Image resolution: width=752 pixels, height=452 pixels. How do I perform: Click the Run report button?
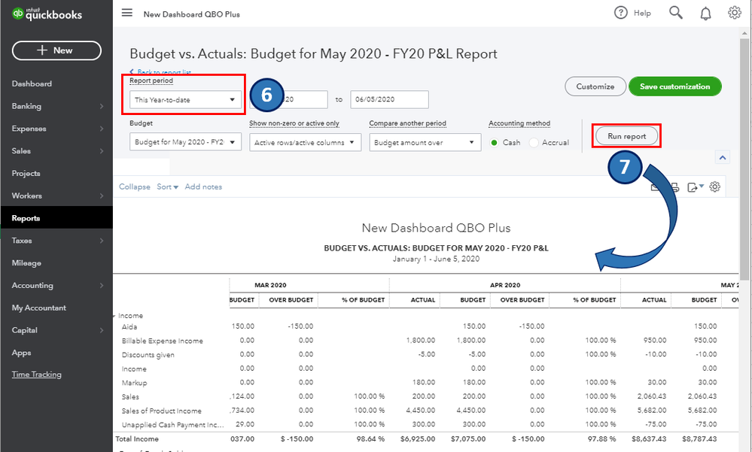coord(626,136)
